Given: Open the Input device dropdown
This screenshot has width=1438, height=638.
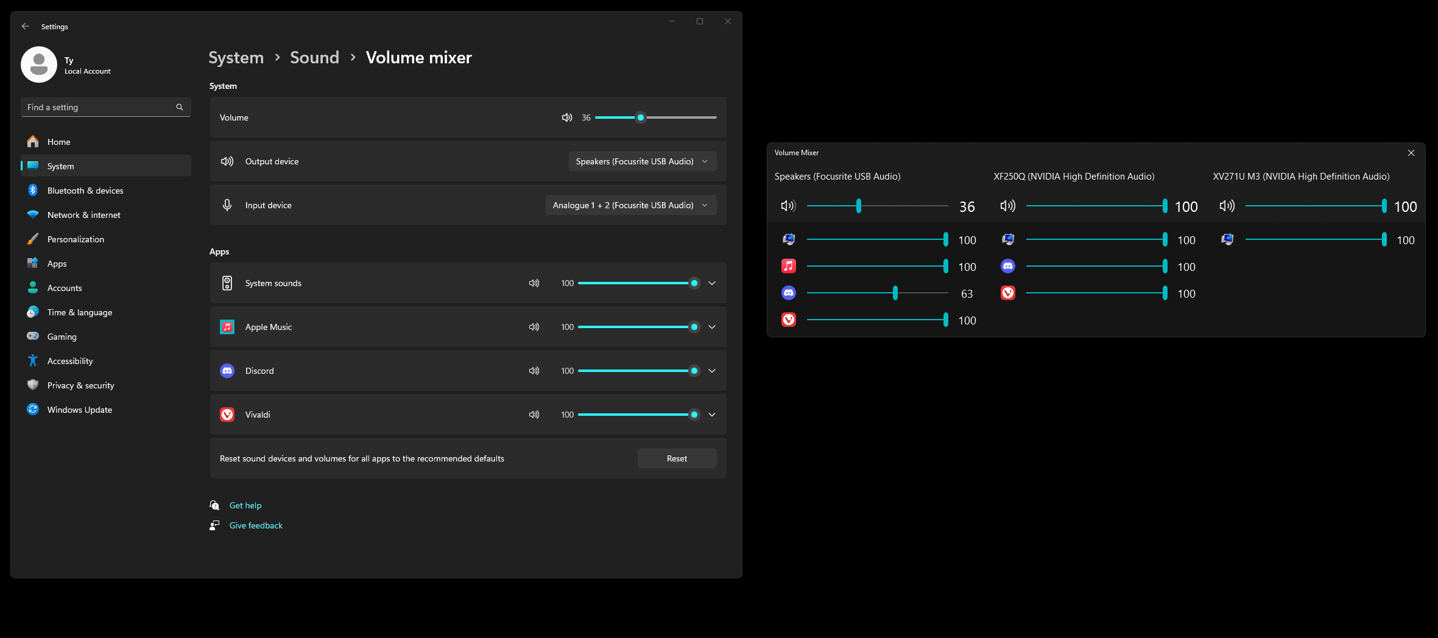Looking at the screenshot, I should tap(631, 205).
